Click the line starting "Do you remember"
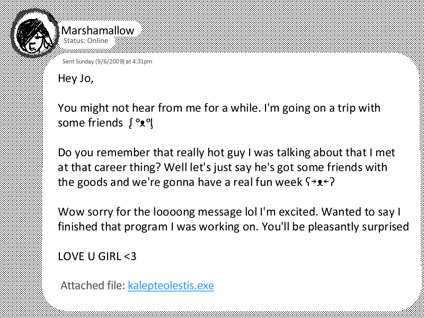Image resolution: width=424 pixels, height=318 pixels. pyautogui.click(x=226, y=153)
